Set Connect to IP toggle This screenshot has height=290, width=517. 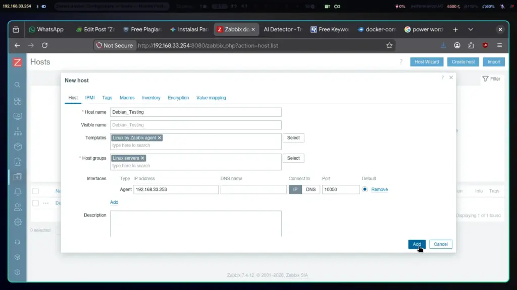point(295,189)
